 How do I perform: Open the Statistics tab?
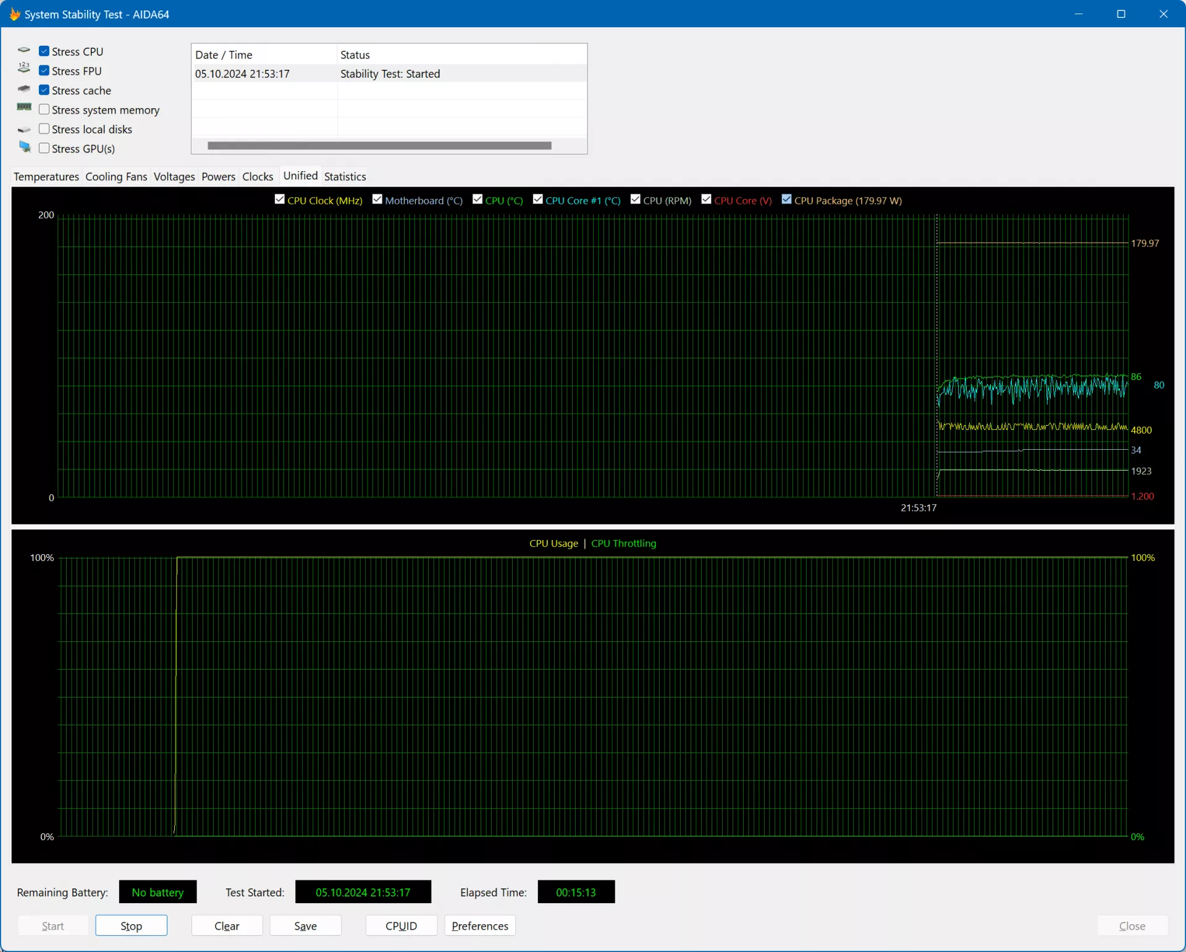[x=345, y=177]
